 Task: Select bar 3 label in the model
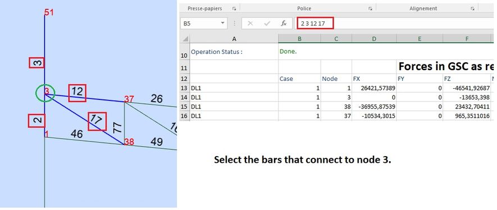tap(37, 63)
